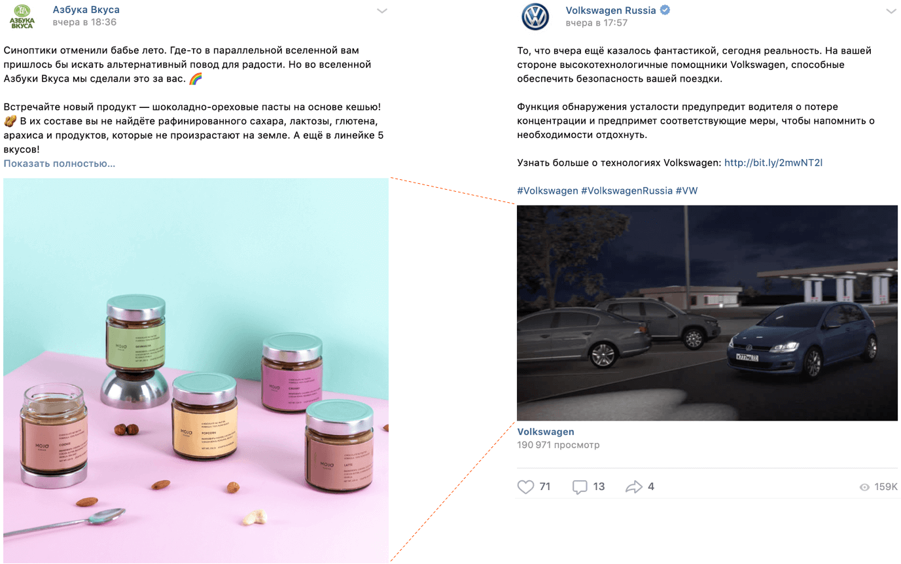Open the chocolate-nut paste jars photo

(196, 370)
